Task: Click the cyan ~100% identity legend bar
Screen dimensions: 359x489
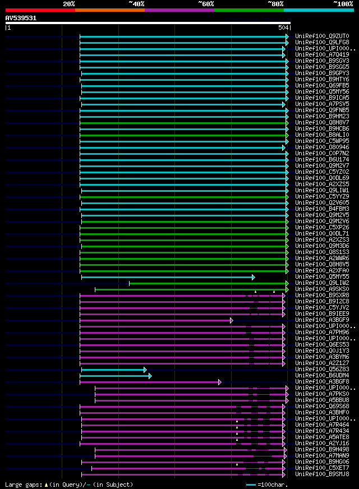Action: [x=319, y=10]
